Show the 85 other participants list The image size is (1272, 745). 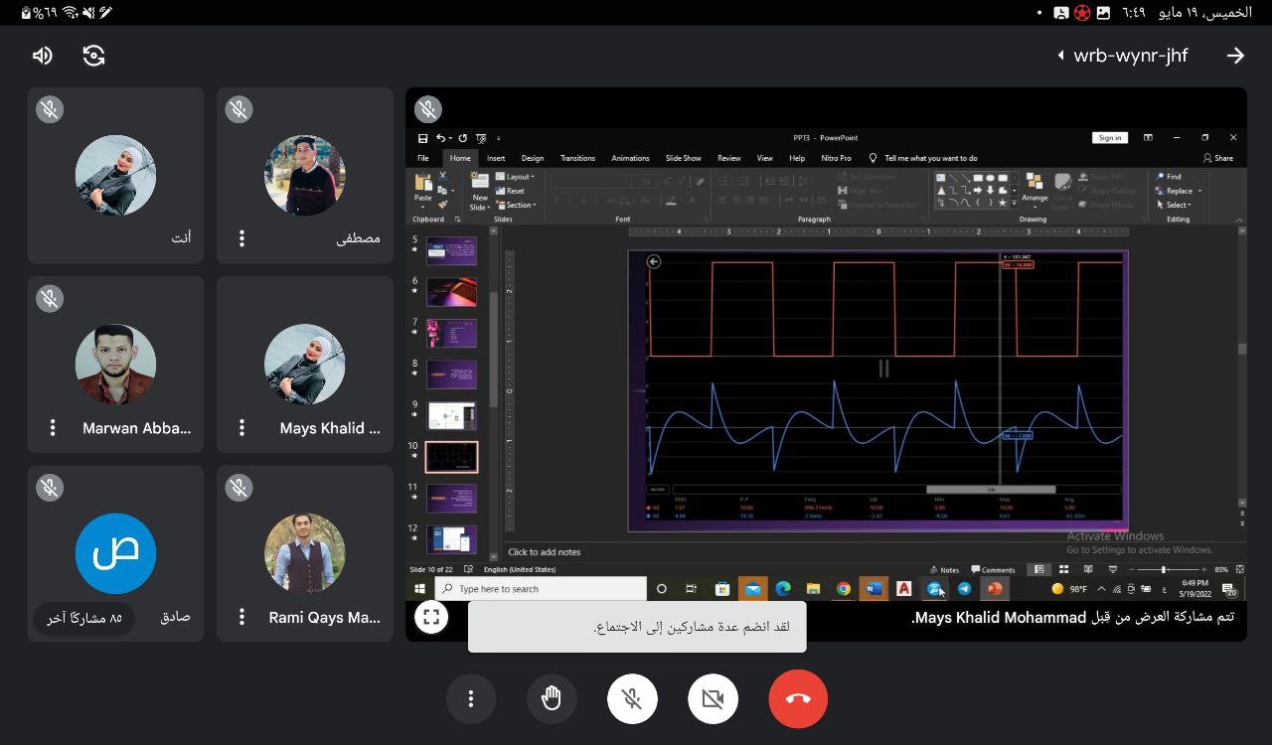point(83,618)
